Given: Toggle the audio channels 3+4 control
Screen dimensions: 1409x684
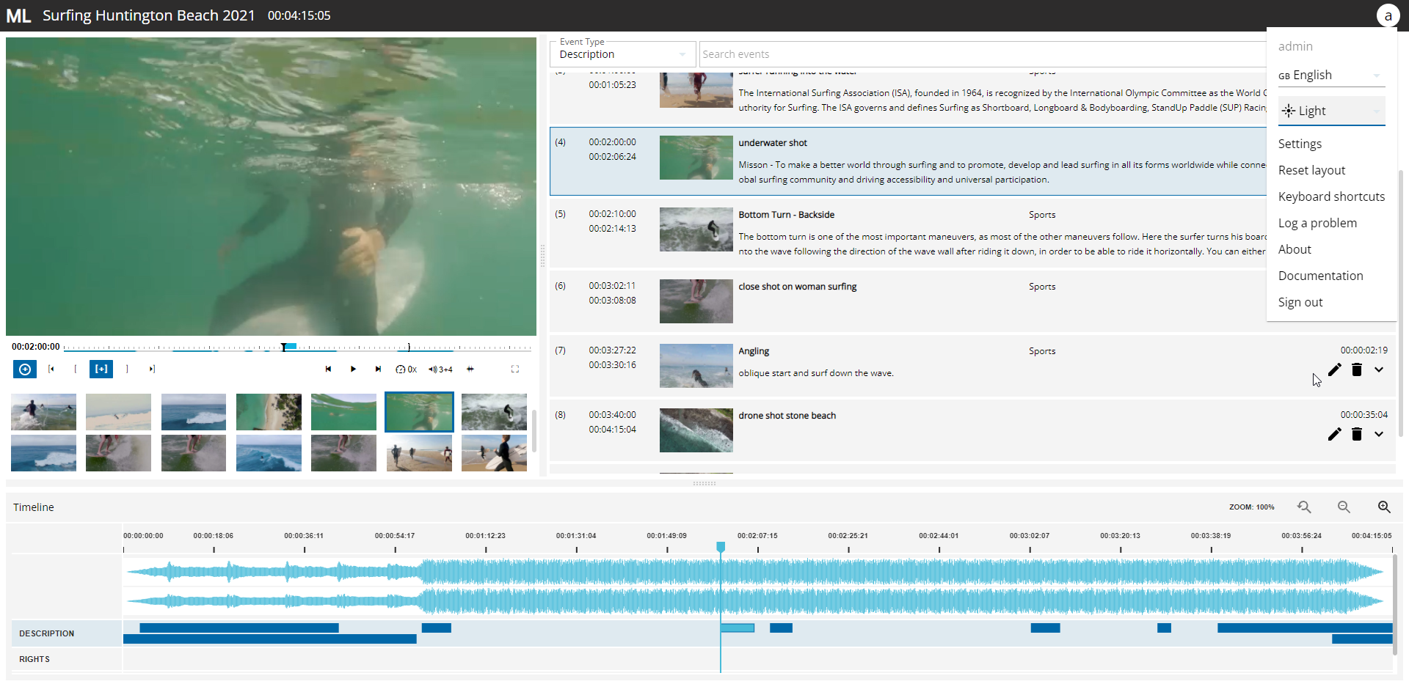Looking at the screenshot, I should [440, 369].
